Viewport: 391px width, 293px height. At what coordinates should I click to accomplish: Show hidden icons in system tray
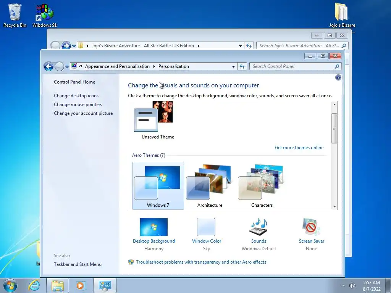343,286
